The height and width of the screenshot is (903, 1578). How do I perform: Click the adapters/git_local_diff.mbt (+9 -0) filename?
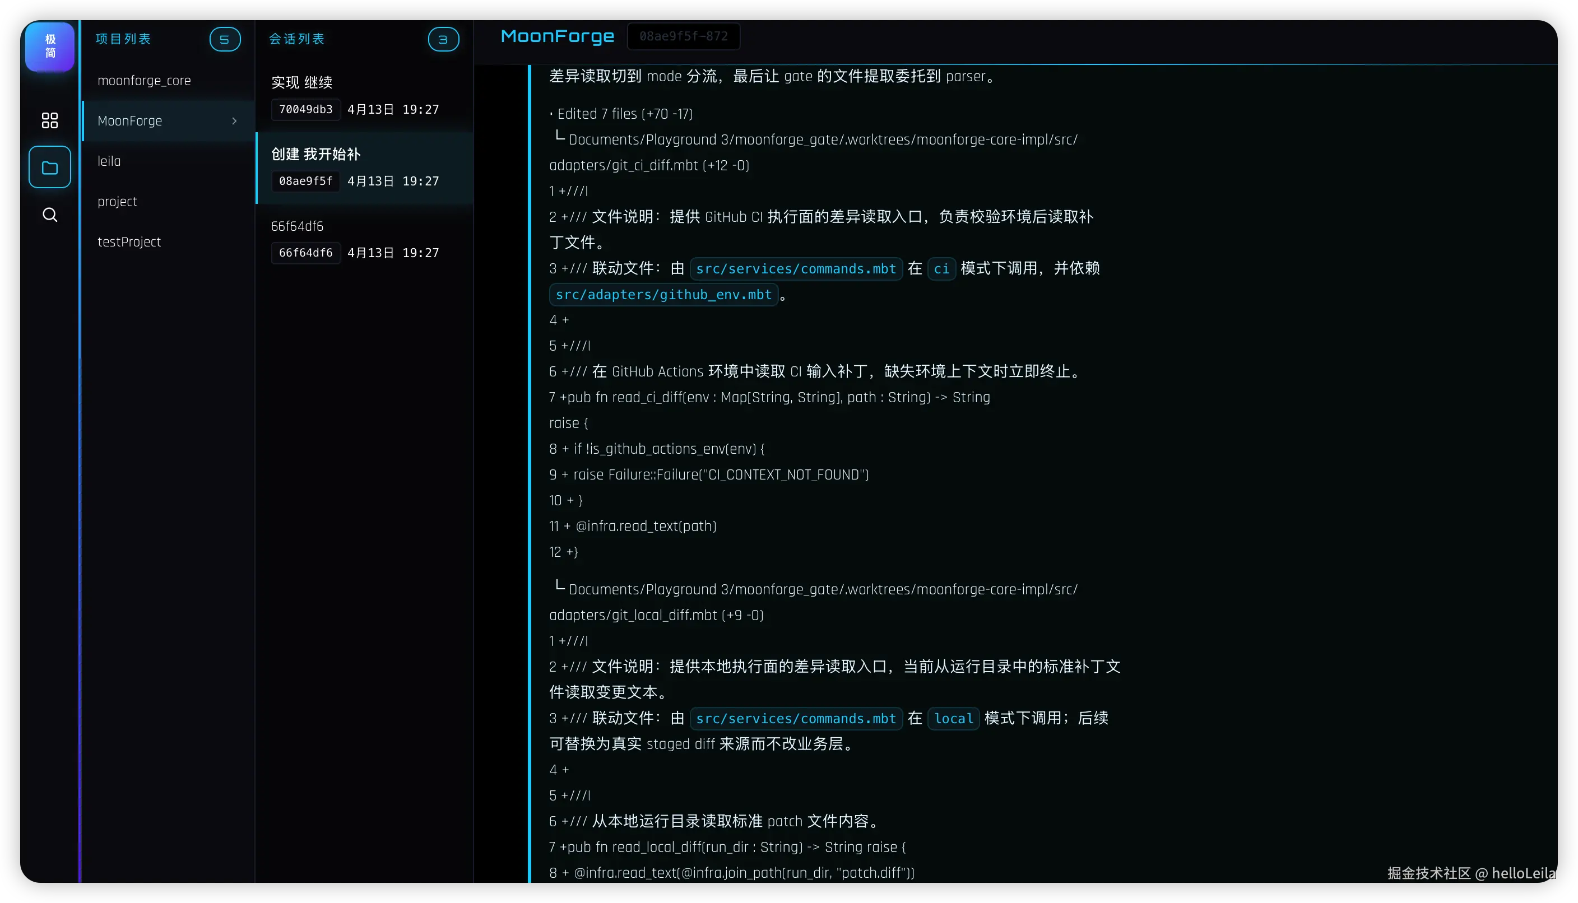(x=656, y=615)
